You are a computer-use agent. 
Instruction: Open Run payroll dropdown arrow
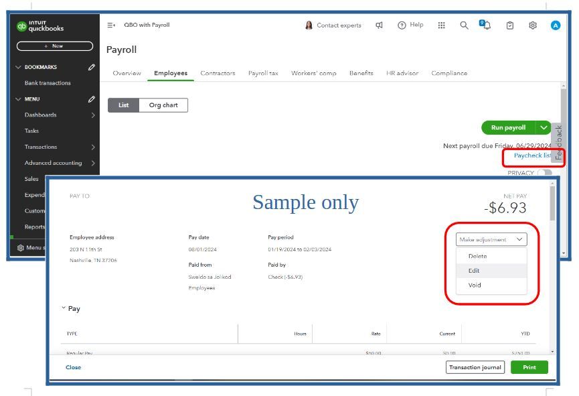click(x=544, y=127)
